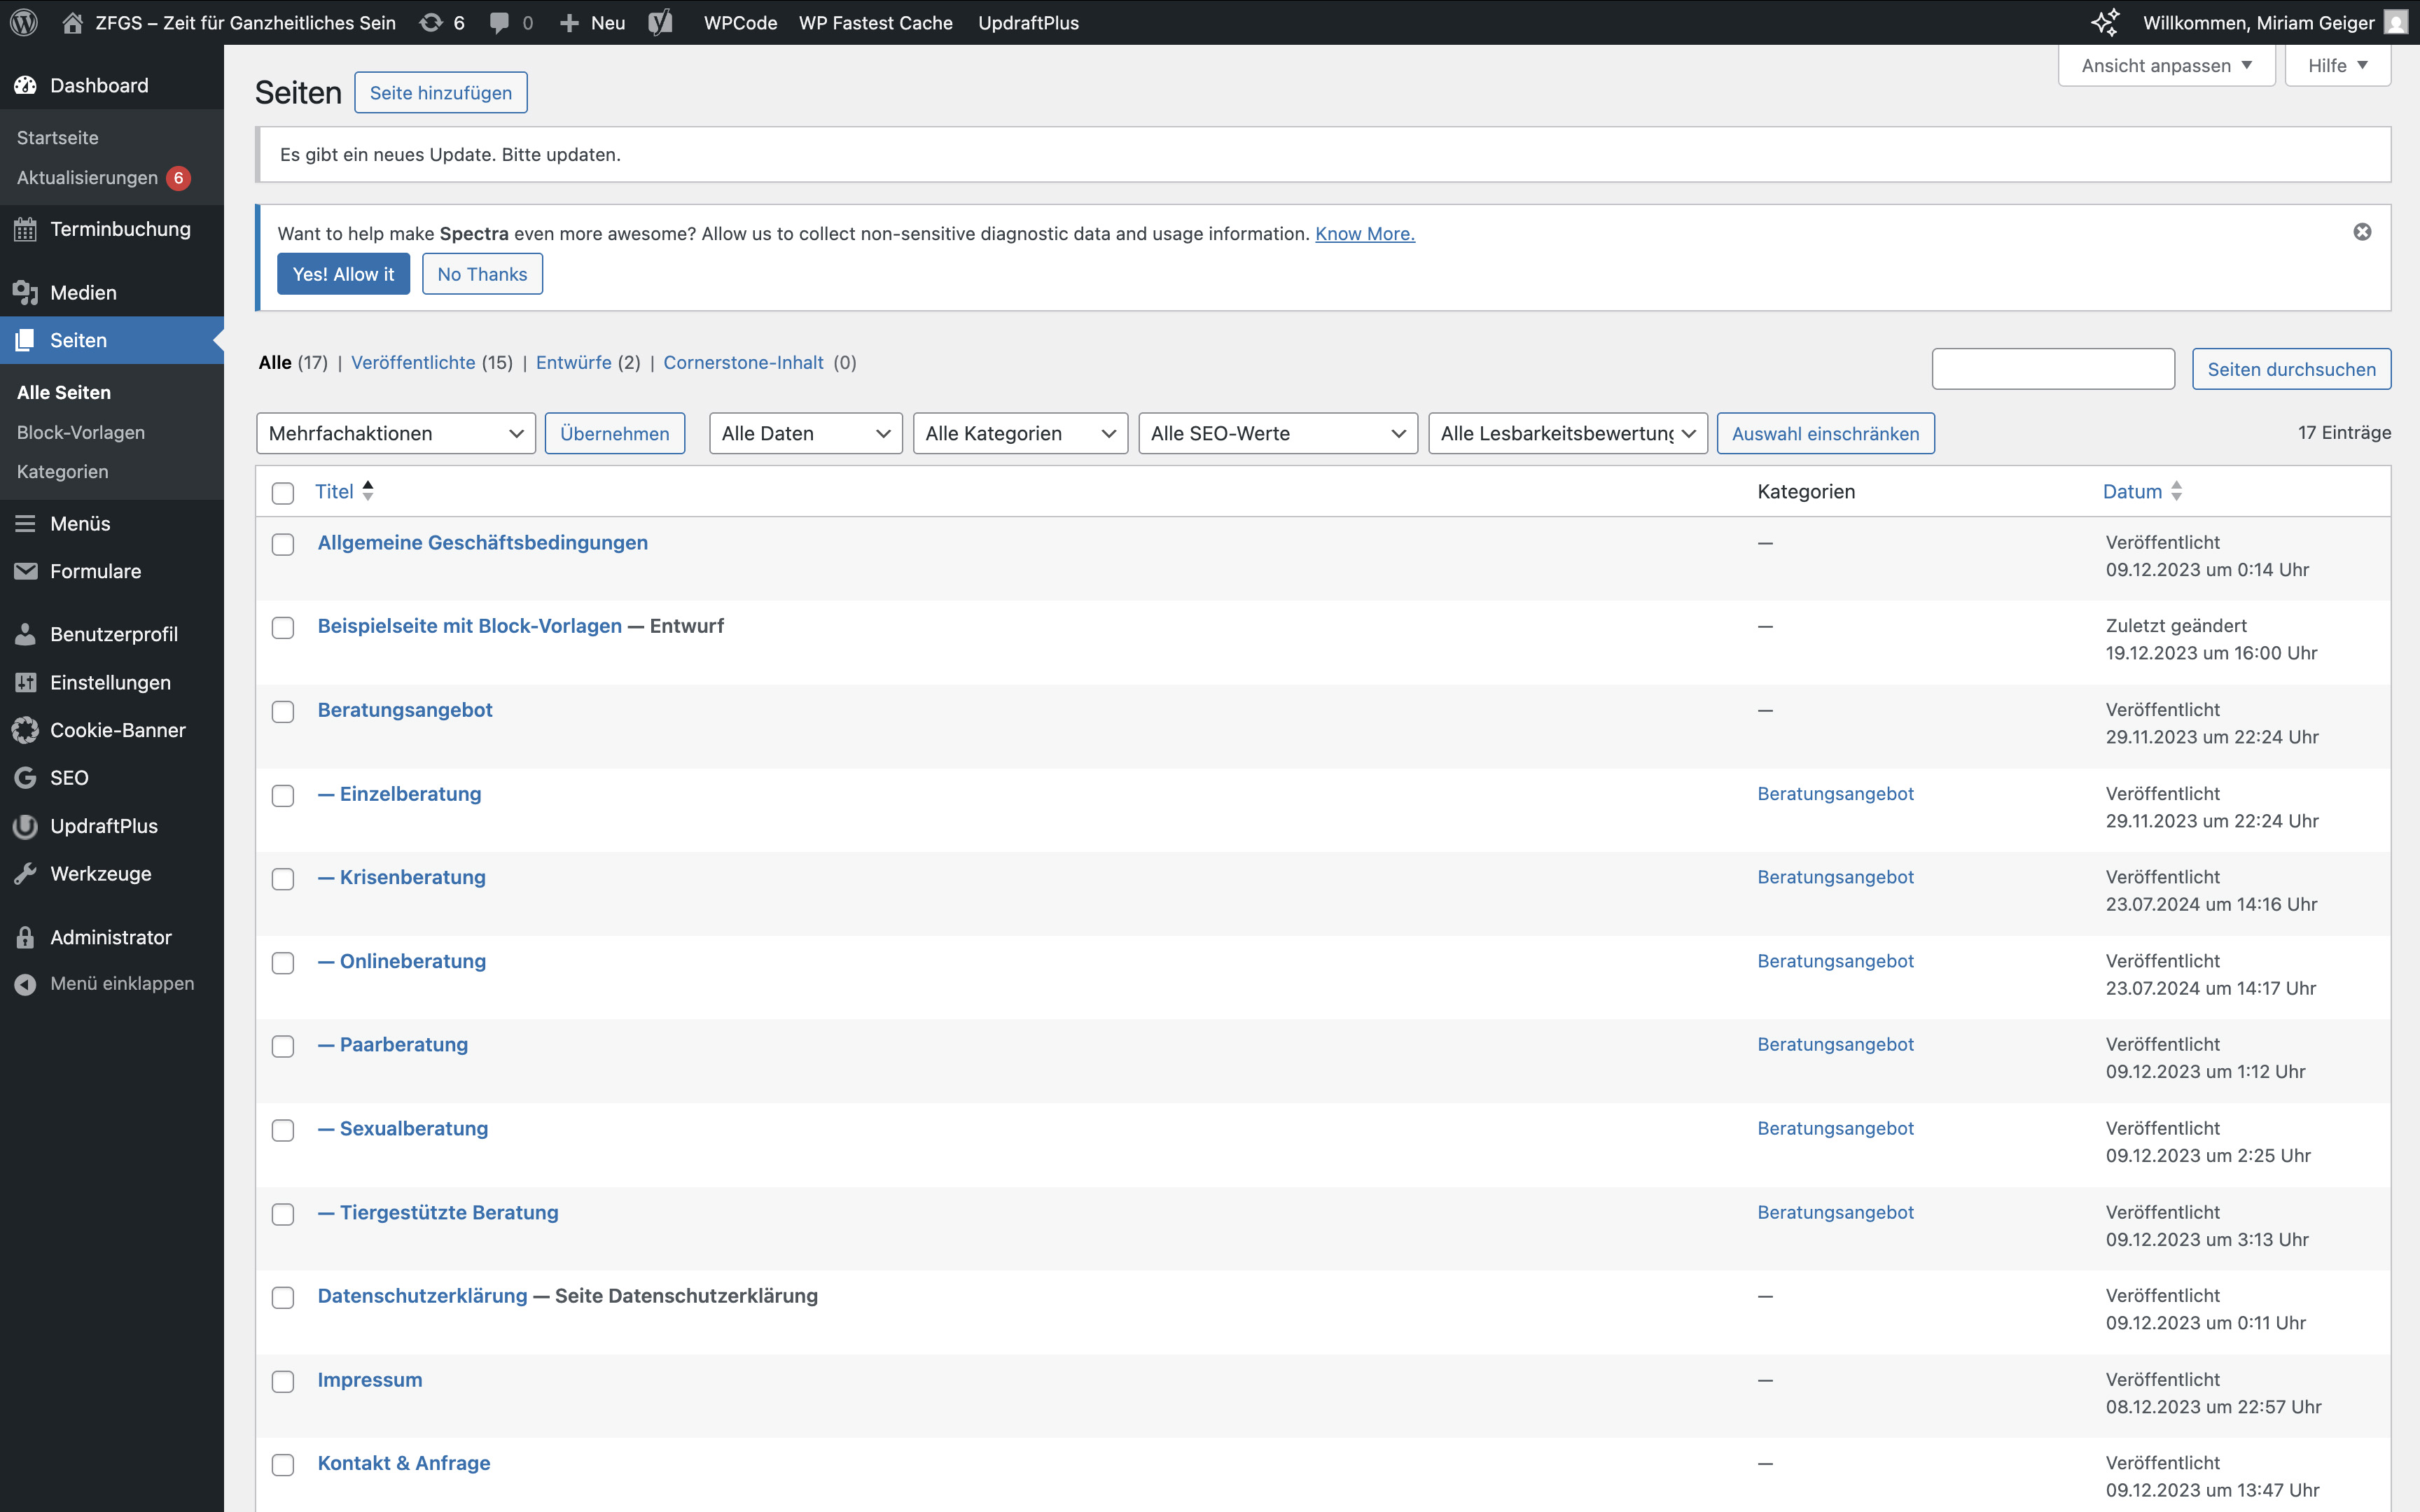Click the updates refresh icon in the admin bar
The height and width of the screenshot is (1512, 2420).
coord(431,22)
